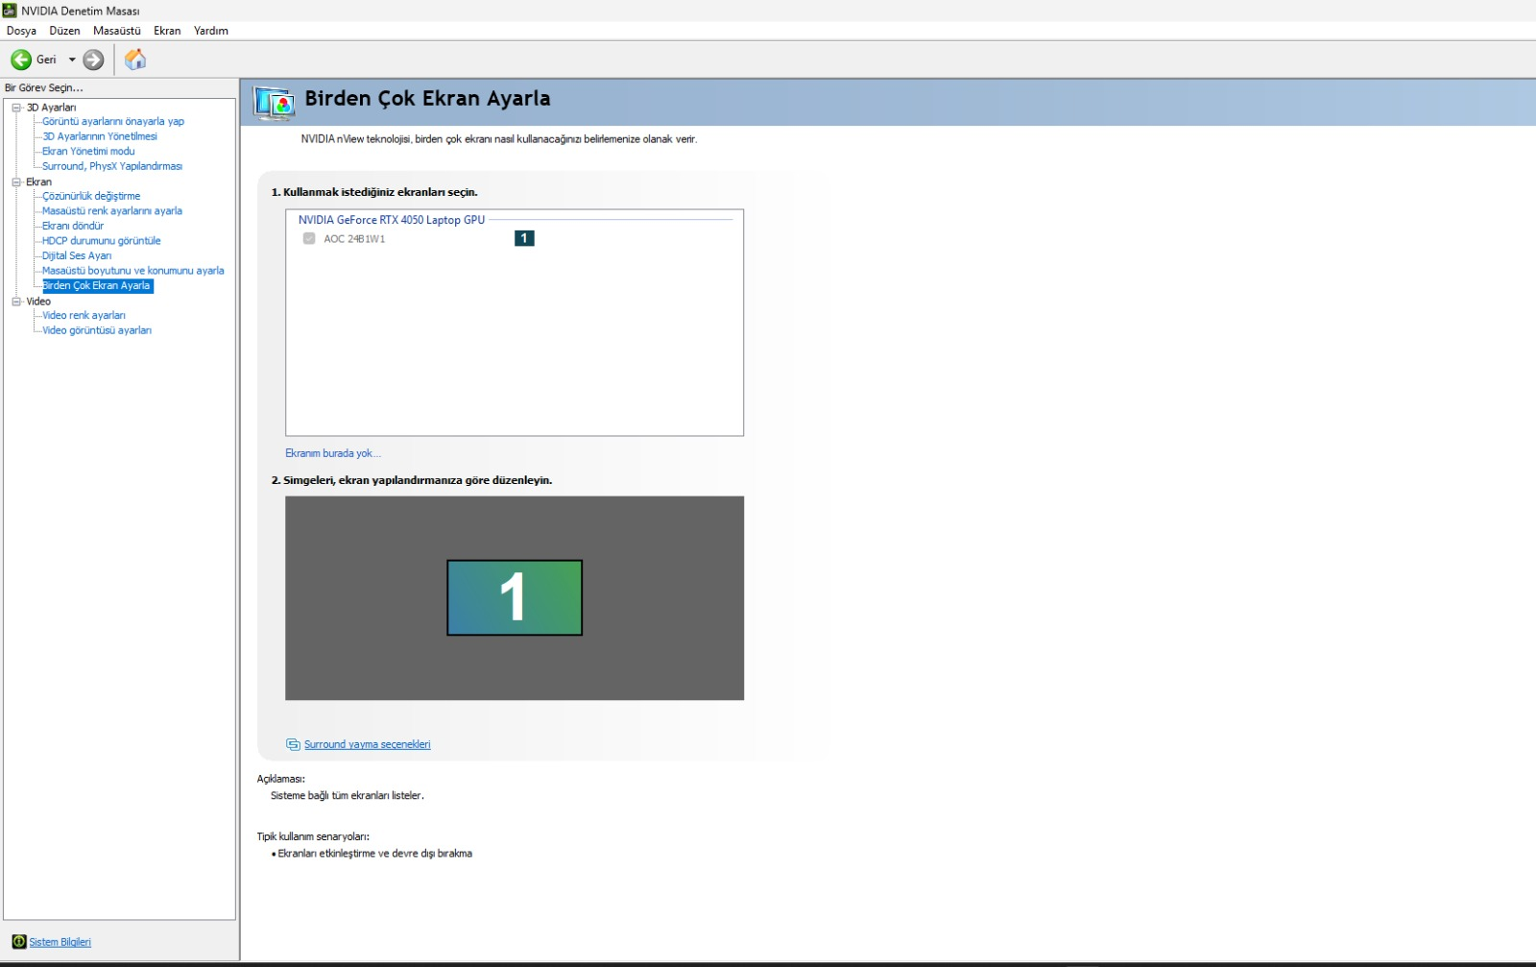Collapse the 3D Ayarları tree node
This screenshot has height=967, width=1536.
point(16,108)
